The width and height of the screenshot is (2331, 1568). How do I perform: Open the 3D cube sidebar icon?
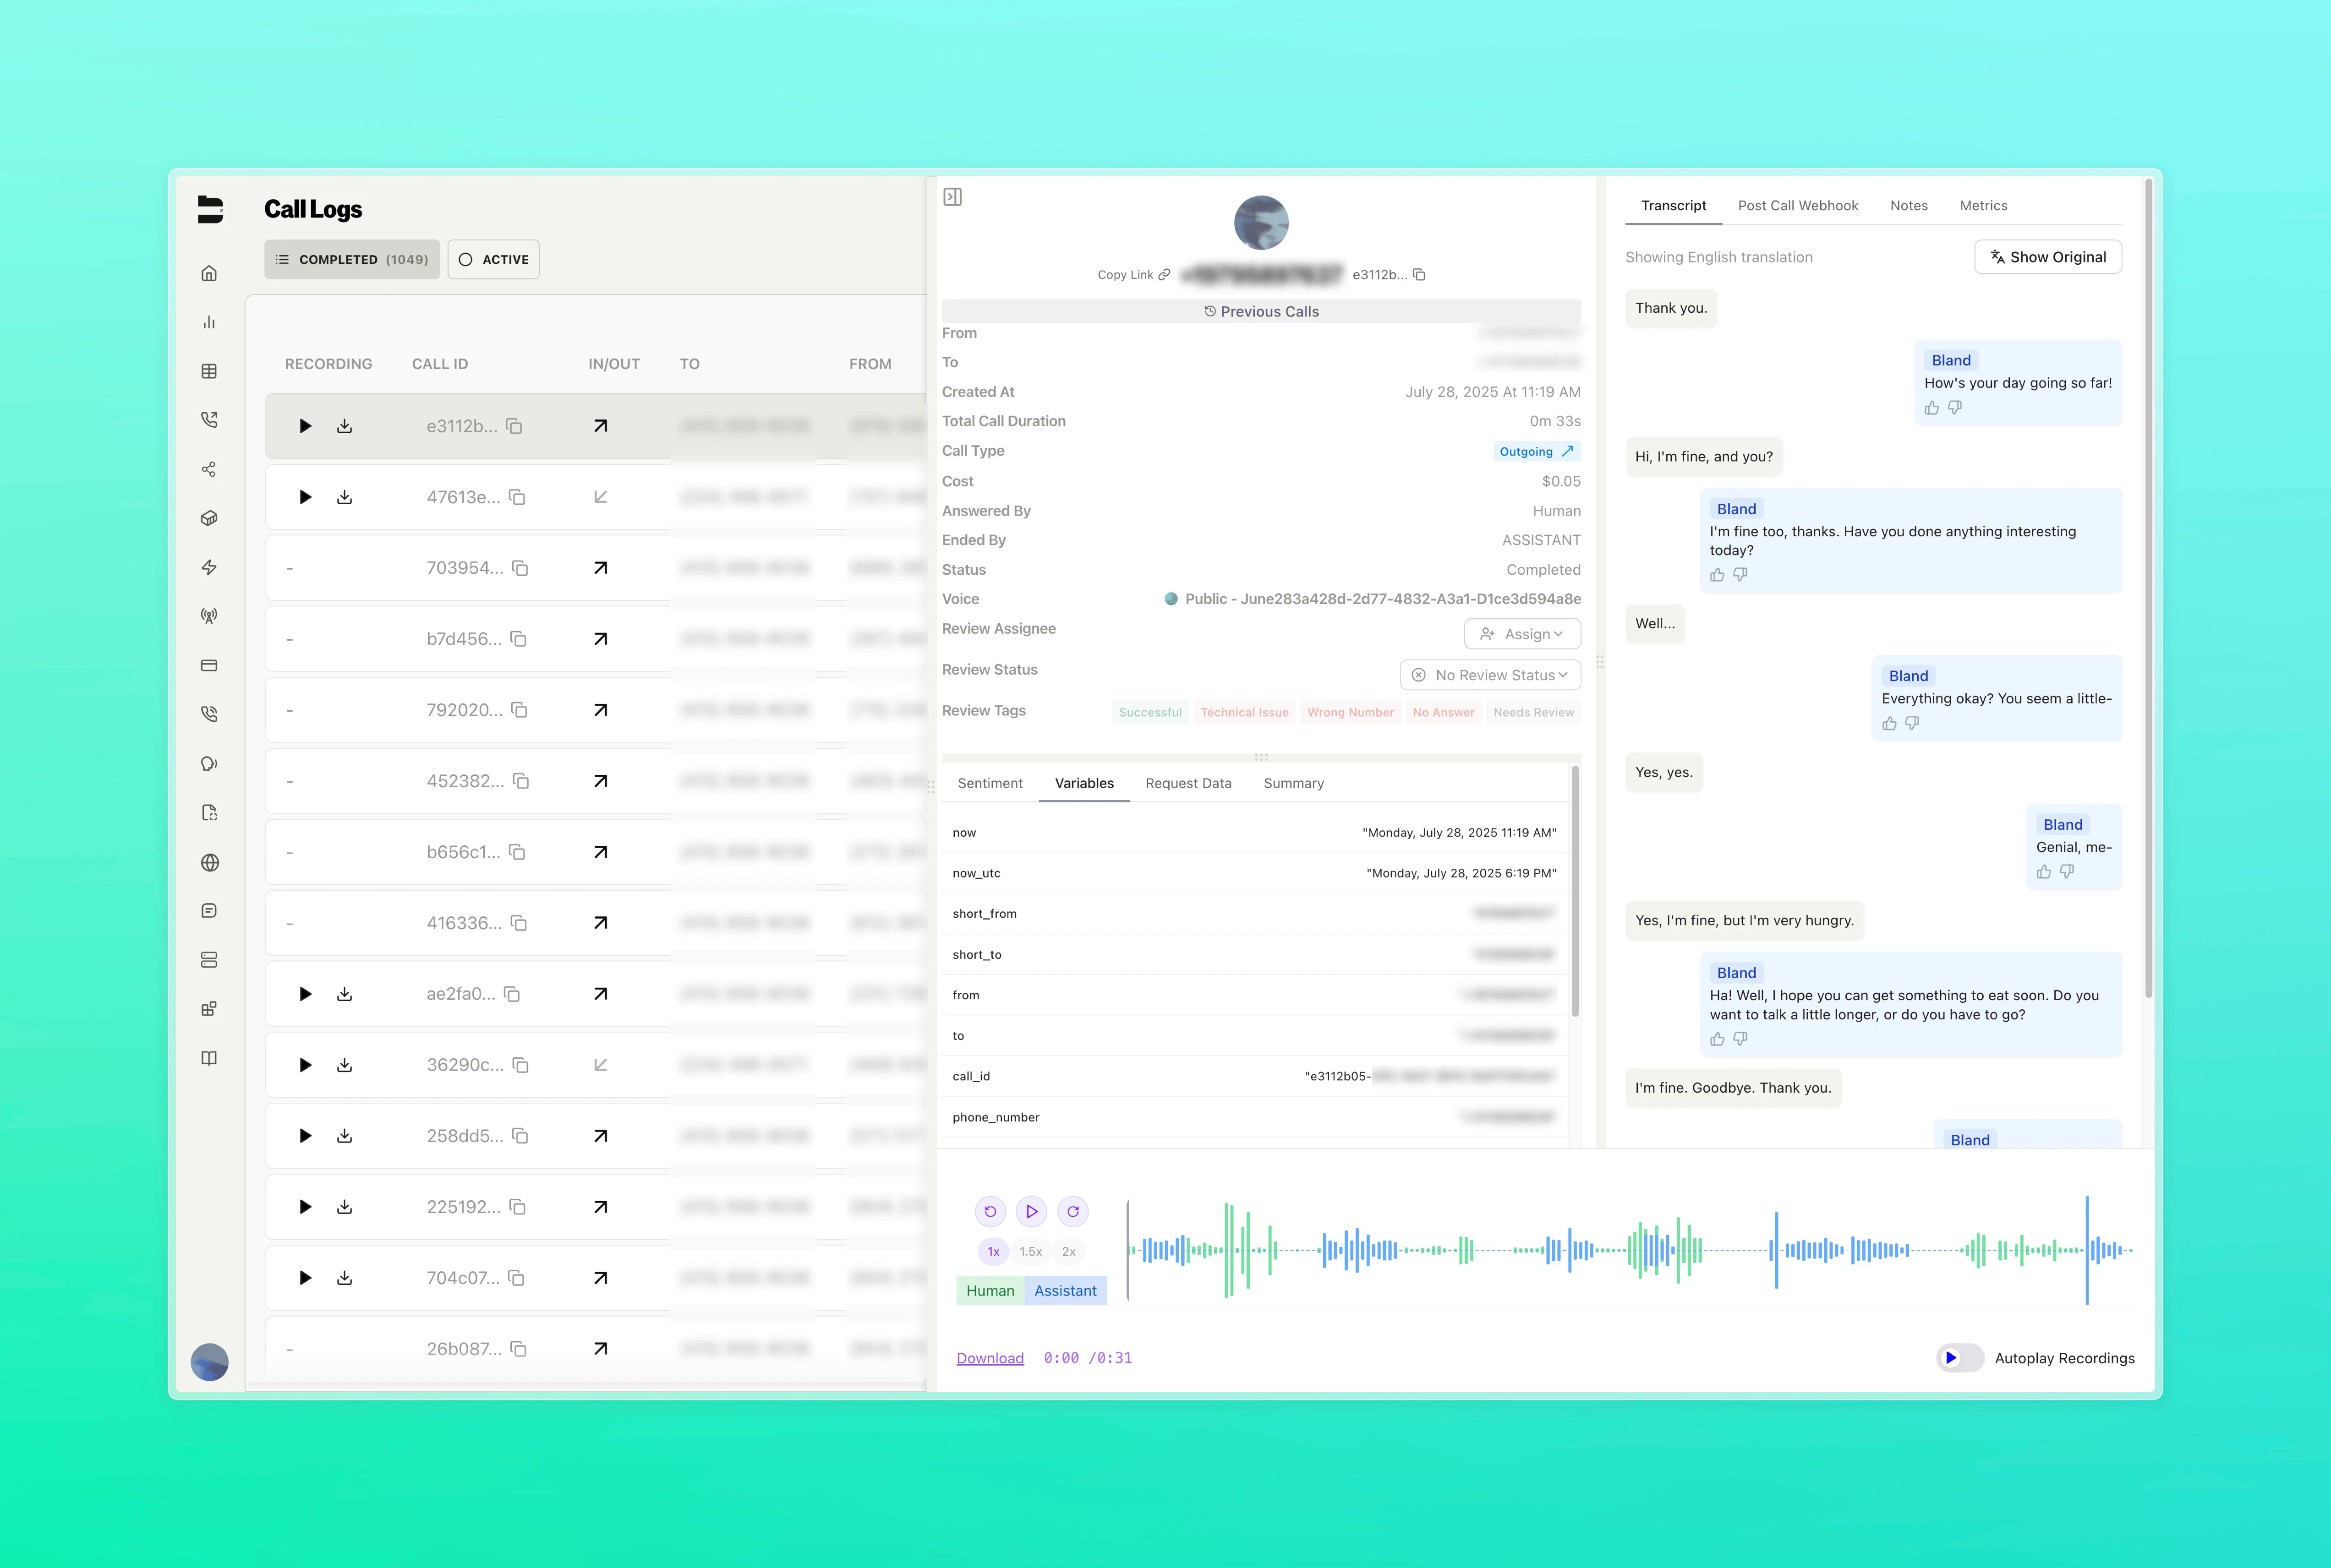[x=209, y=518]
